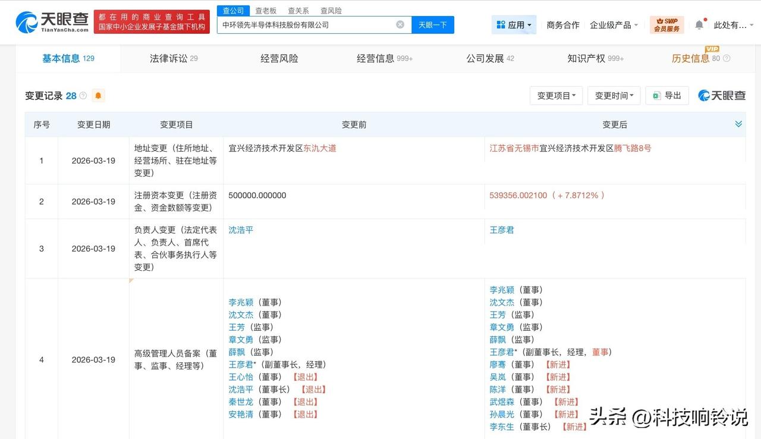The height and width of the screenshot is (439, 761).
Task: Open the 此处有… account menu
Action: click(734, 25)
